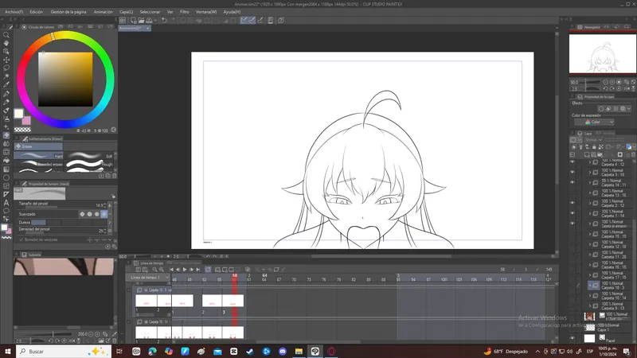The height and width of the screenshot is (358, 637).
Task: Select the Figure ellipse tool
Action: pyautogui.click(x=6, y=177)
